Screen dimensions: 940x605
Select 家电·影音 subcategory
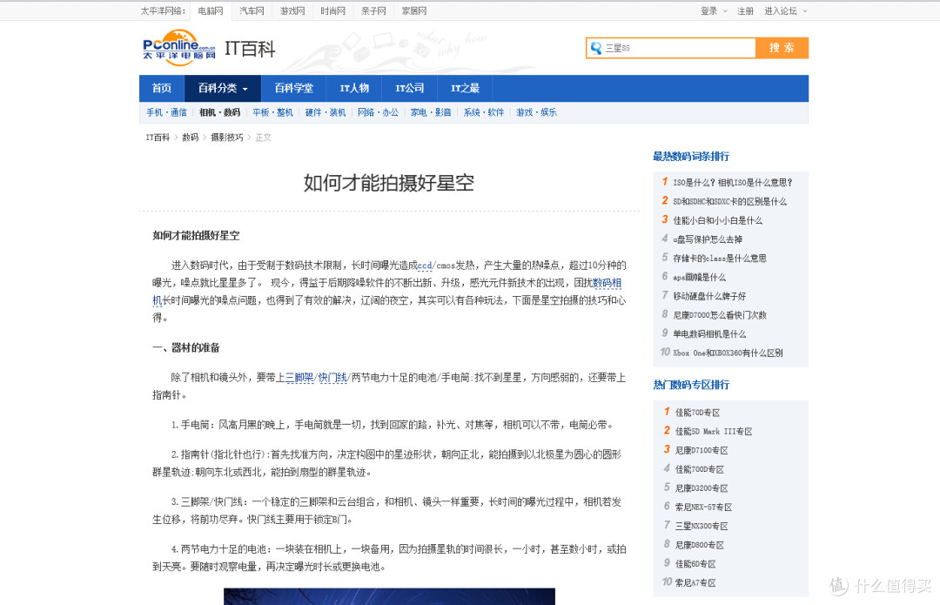pyautogui.click(x=431, y=112)
